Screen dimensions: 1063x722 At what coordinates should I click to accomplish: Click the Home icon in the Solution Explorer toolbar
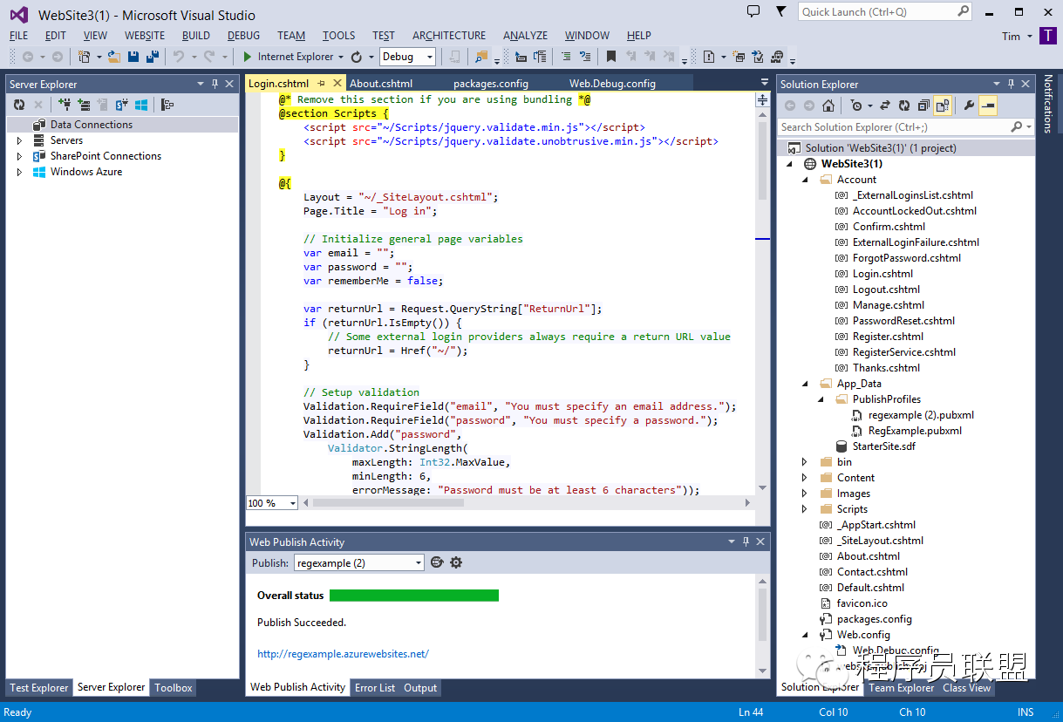pyautogui.click(x=828, y=106)
